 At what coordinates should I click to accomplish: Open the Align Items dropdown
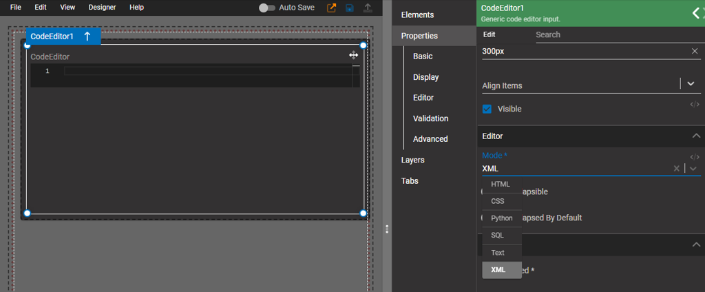(x=691, y=84)
